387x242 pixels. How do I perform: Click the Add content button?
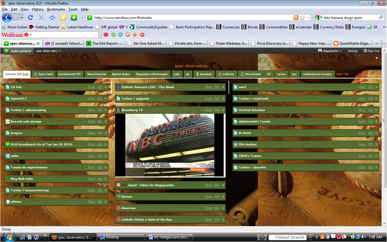(18, 51)
